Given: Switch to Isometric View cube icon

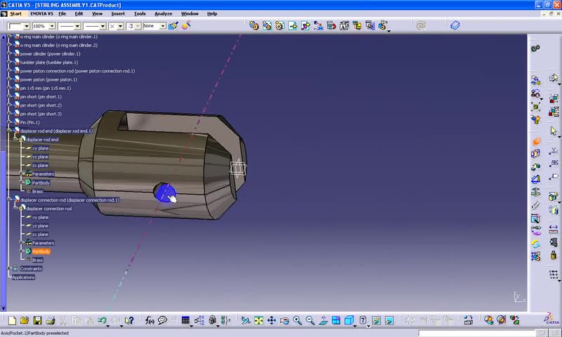Looking at the screenshot, I should [x=348, y=320].
